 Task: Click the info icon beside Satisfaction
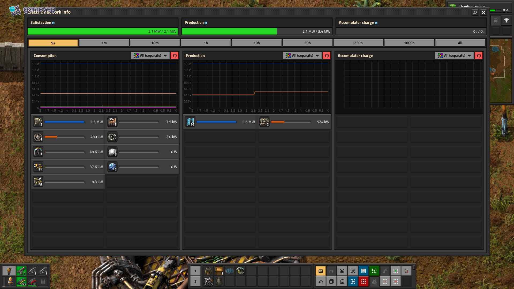coord(53,23)
